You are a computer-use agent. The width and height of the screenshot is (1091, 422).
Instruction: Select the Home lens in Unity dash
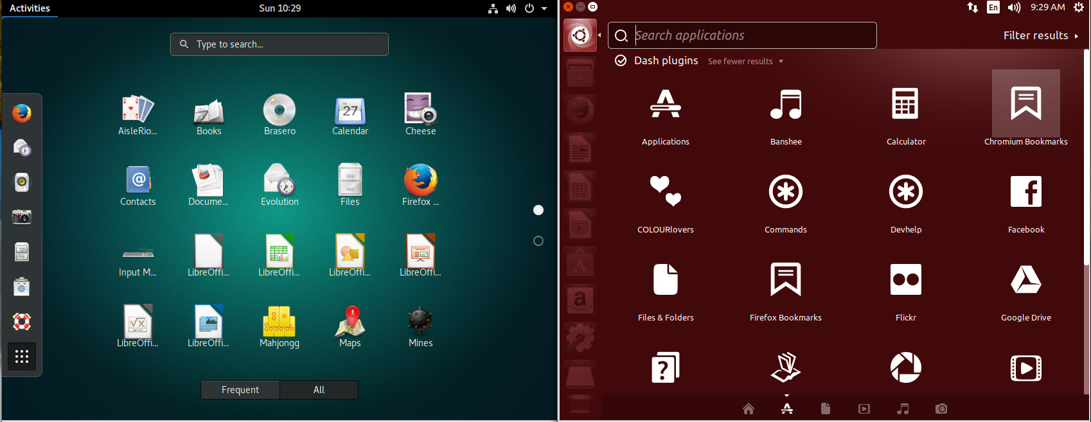tap(749, 409)
